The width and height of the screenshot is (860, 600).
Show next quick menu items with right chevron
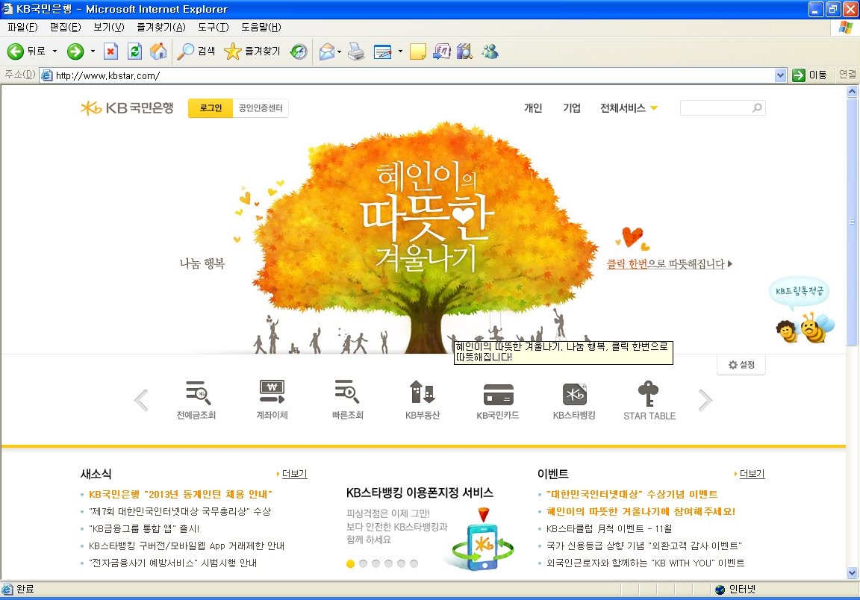(x=705, y=400)
